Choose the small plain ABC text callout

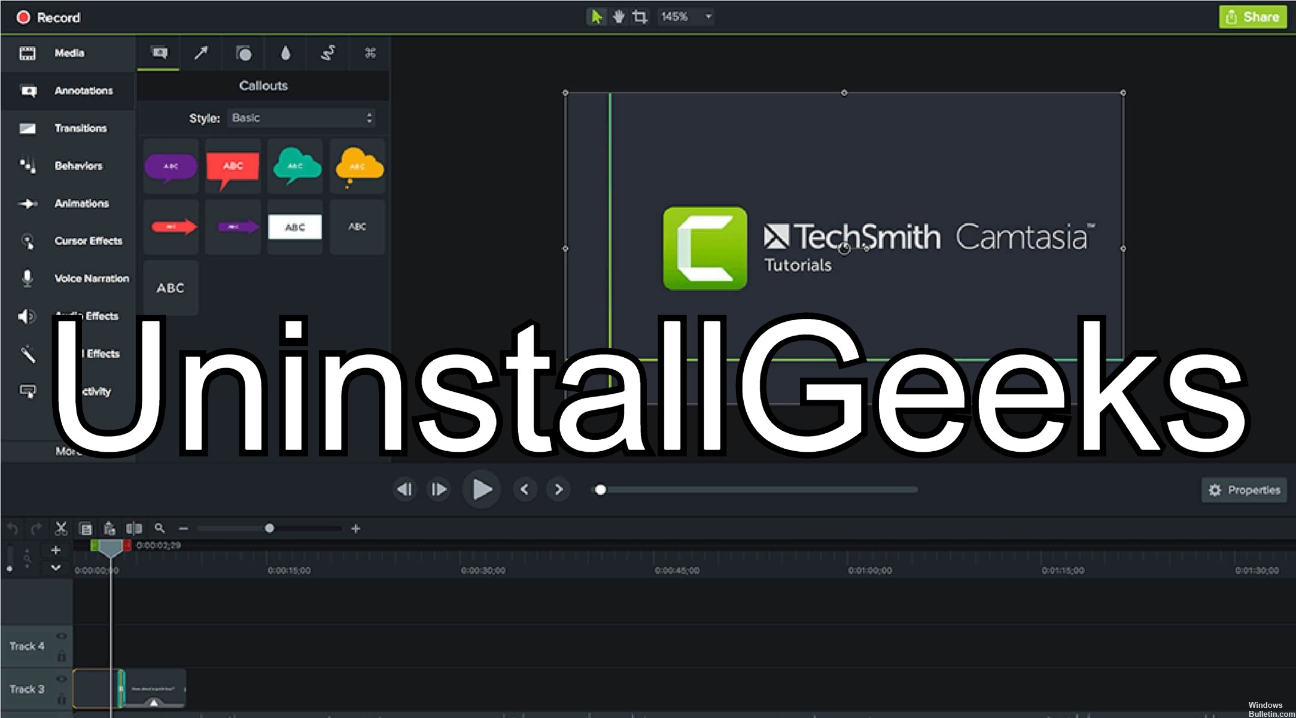358,227
